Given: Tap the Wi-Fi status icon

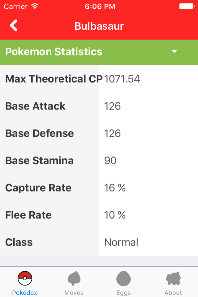Looking at the screenshot, I should 35,6.
